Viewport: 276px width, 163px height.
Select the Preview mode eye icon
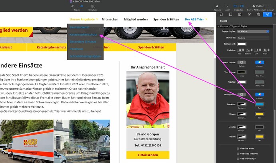point(82,6)
